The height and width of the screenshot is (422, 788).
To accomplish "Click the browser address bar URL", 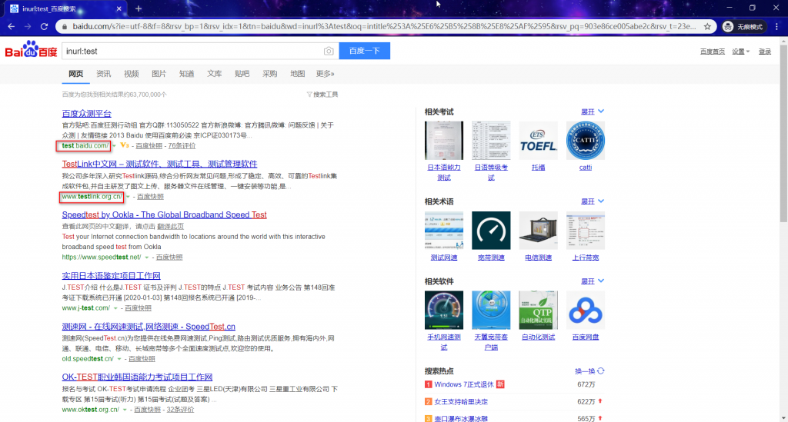I will (x=384, y=27).
